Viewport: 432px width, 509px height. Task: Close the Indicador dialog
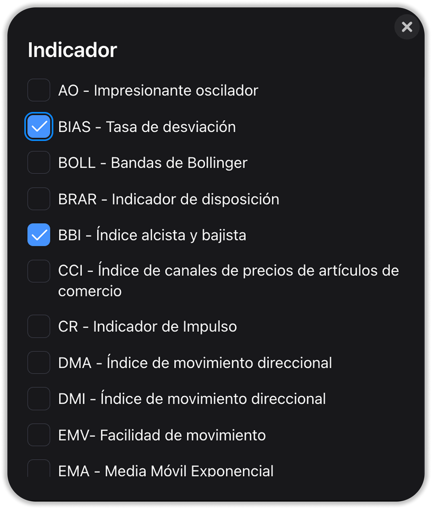point(407,27)
